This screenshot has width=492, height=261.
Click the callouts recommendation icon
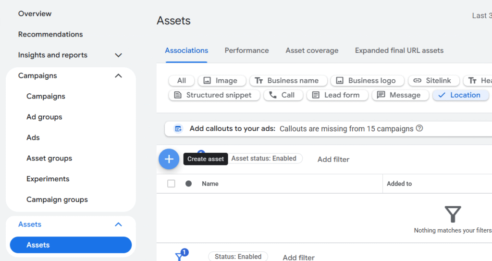click(178, 129)
